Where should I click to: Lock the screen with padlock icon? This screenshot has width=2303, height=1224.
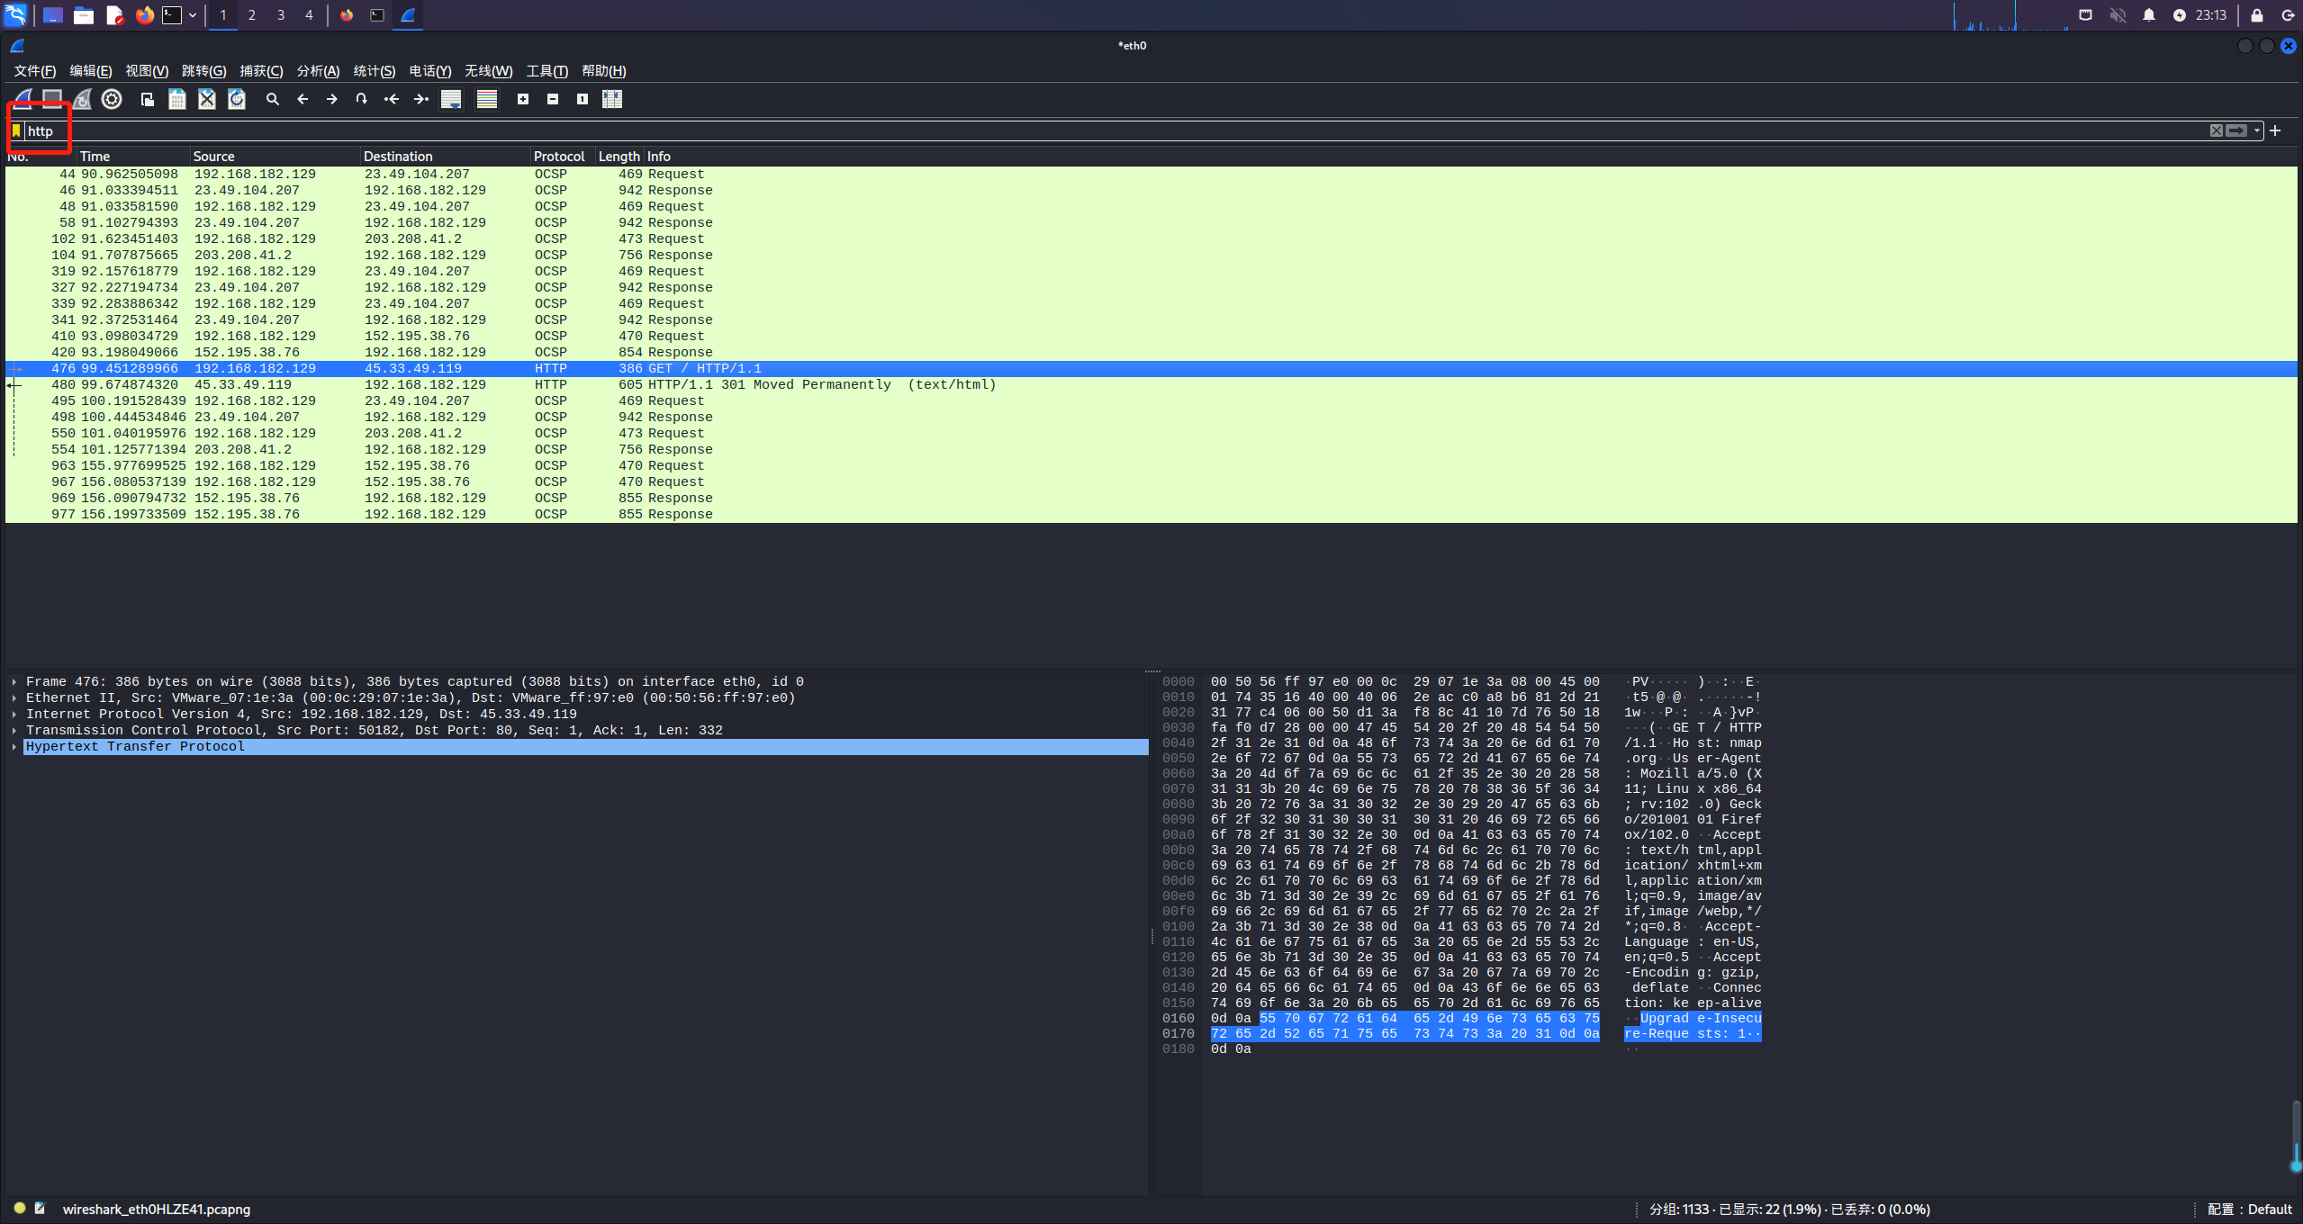click(x=2257, y=14)
